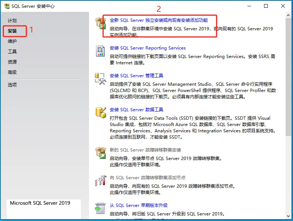Open 安装 SQL Server 管理工具 link
This screenshot has width=293, height=221.
(136, 76)
